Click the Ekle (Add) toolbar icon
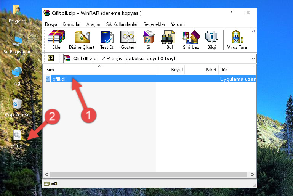 click(x=56, y=40)
